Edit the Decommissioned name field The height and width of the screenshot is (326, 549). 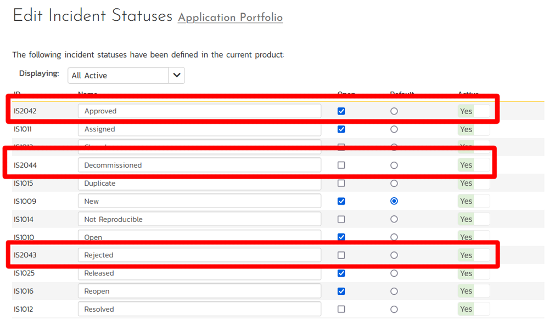(x=199, y=165)
